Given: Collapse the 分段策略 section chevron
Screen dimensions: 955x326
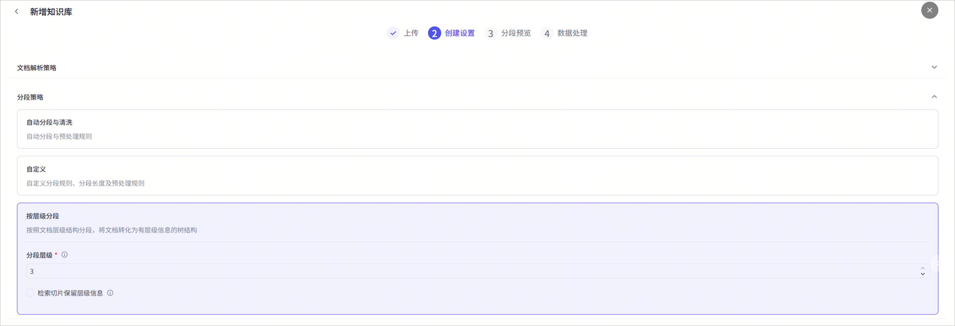Looking at the screenshot, I should pos(934,97).
